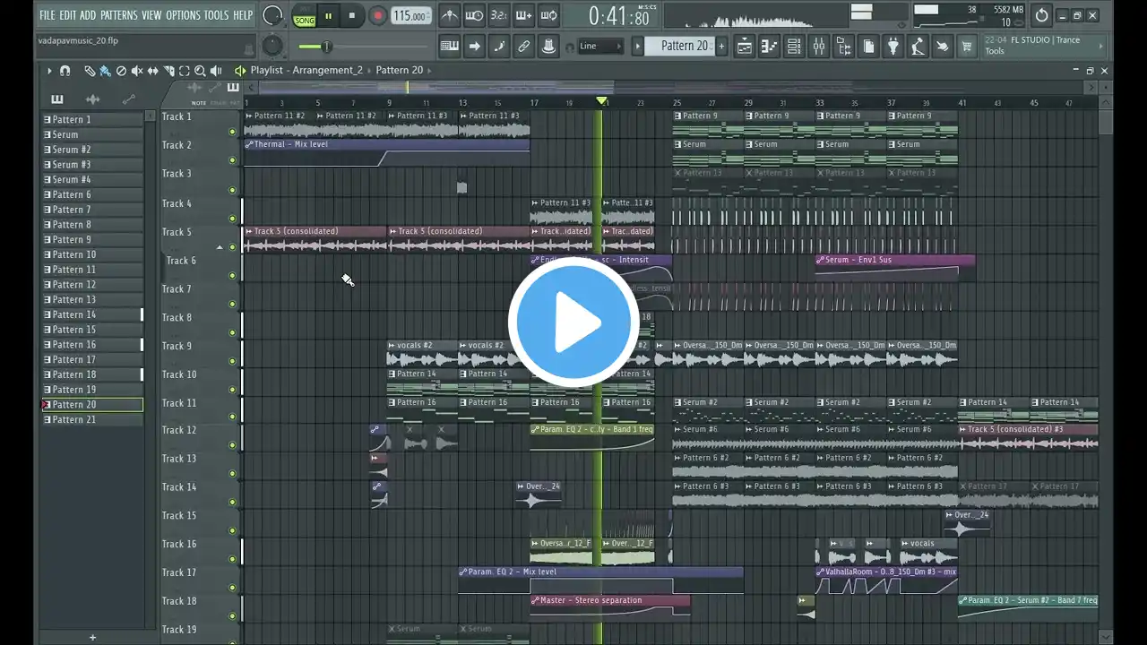
Task: Open the shopping cart content library
Action: coord(967,47)
